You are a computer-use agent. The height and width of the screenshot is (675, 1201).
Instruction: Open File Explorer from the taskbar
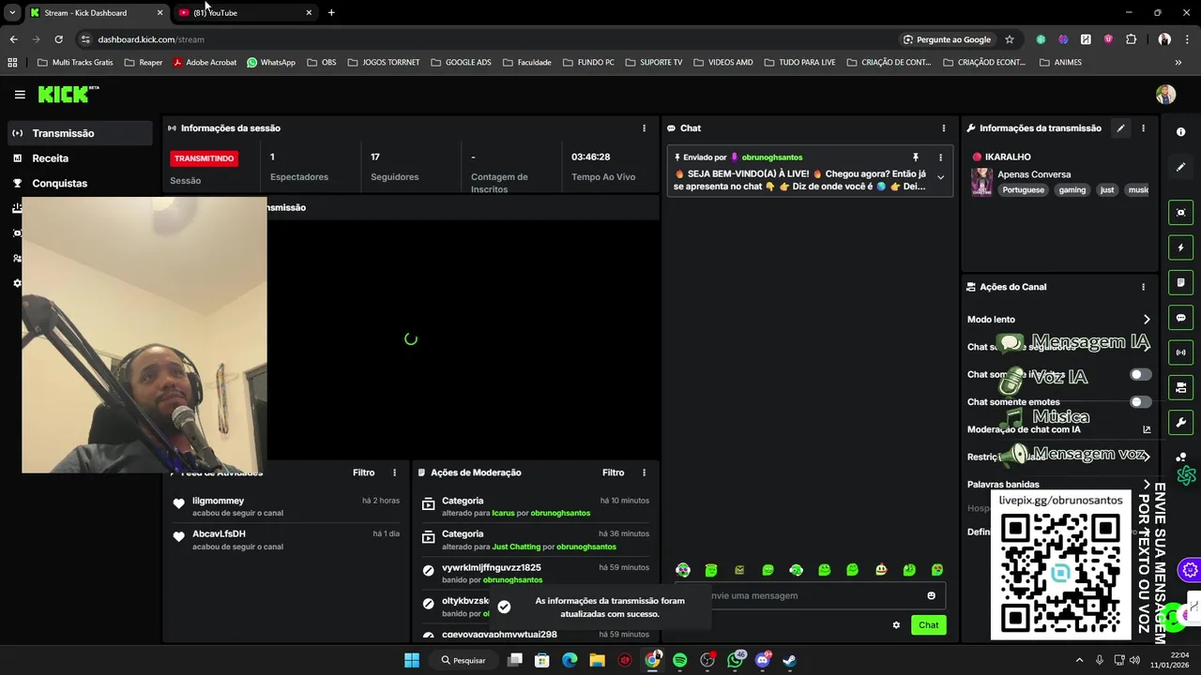coord(597,660)
